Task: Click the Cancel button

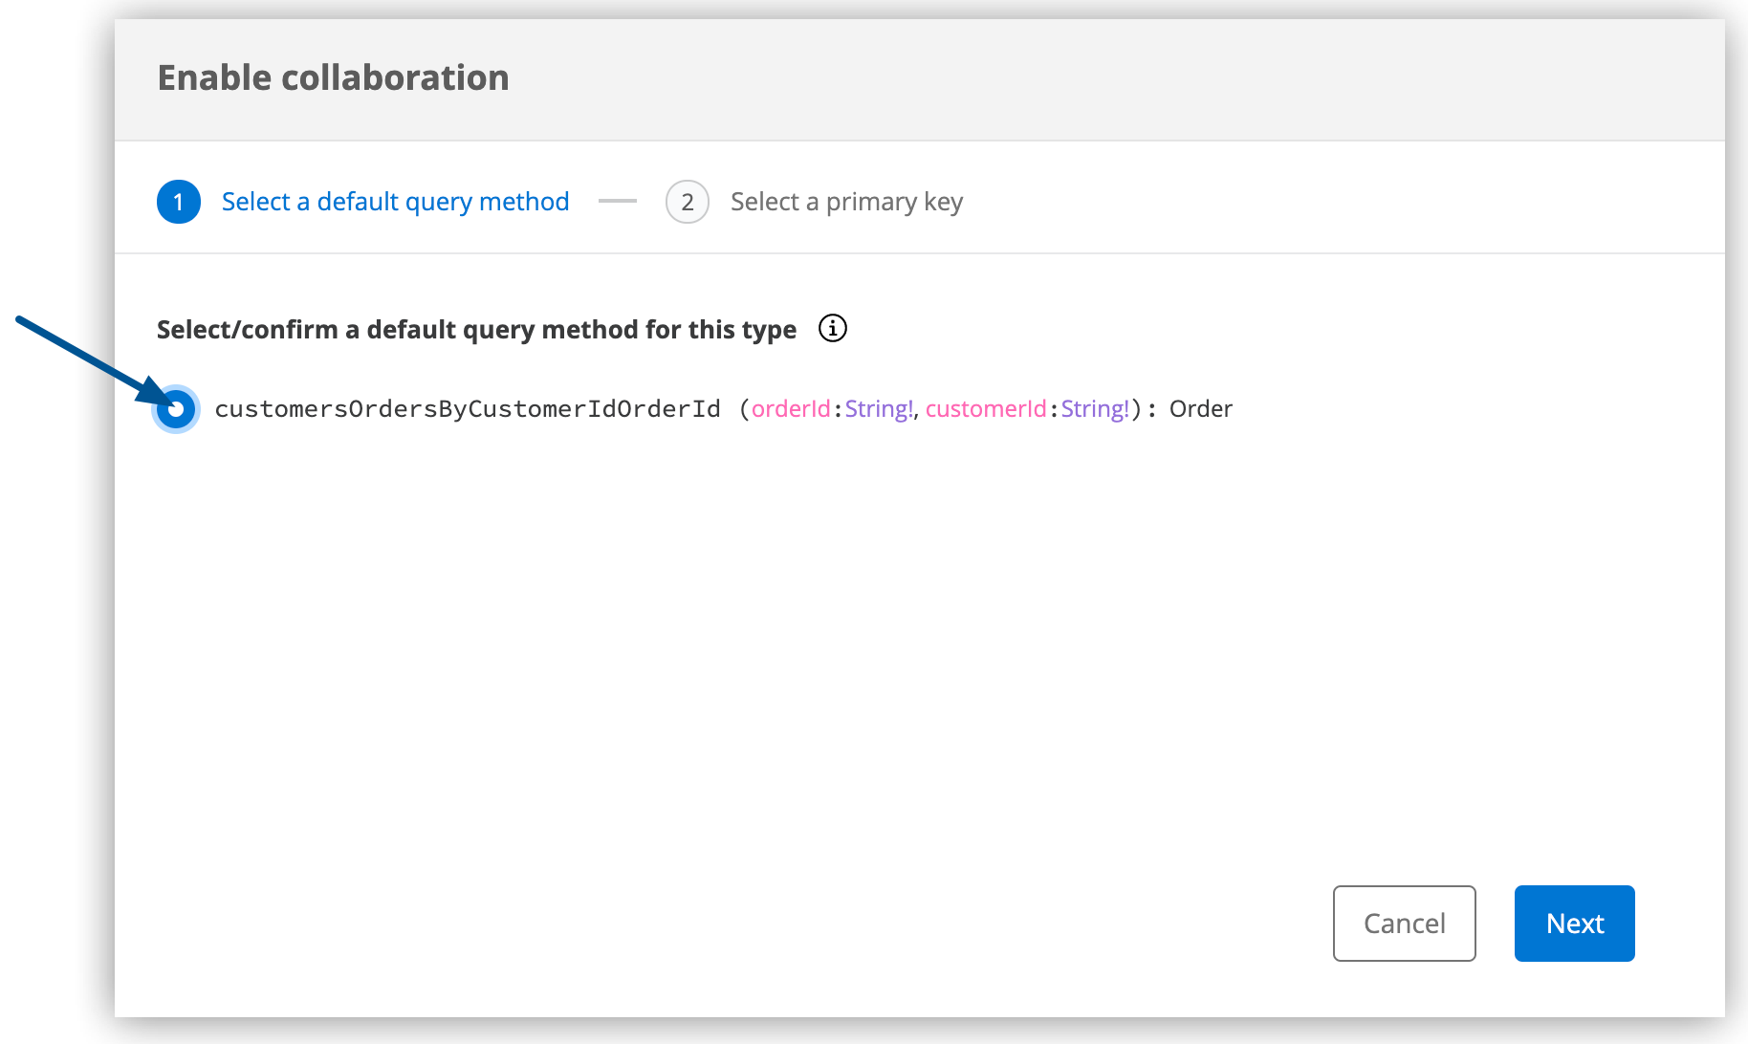Action: [1404, 924]
